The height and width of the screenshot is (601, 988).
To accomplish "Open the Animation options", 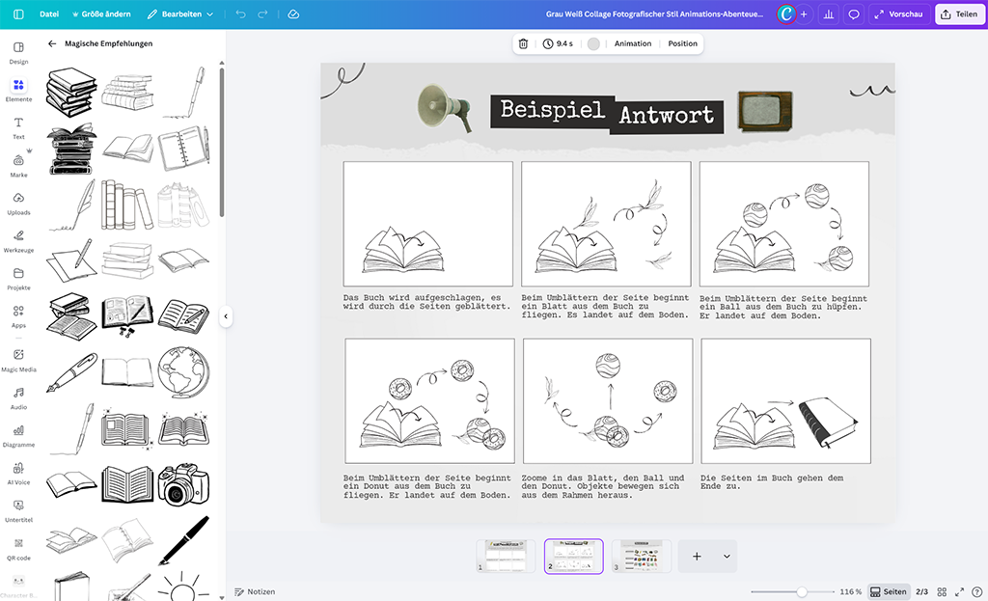I will point(633,43).
